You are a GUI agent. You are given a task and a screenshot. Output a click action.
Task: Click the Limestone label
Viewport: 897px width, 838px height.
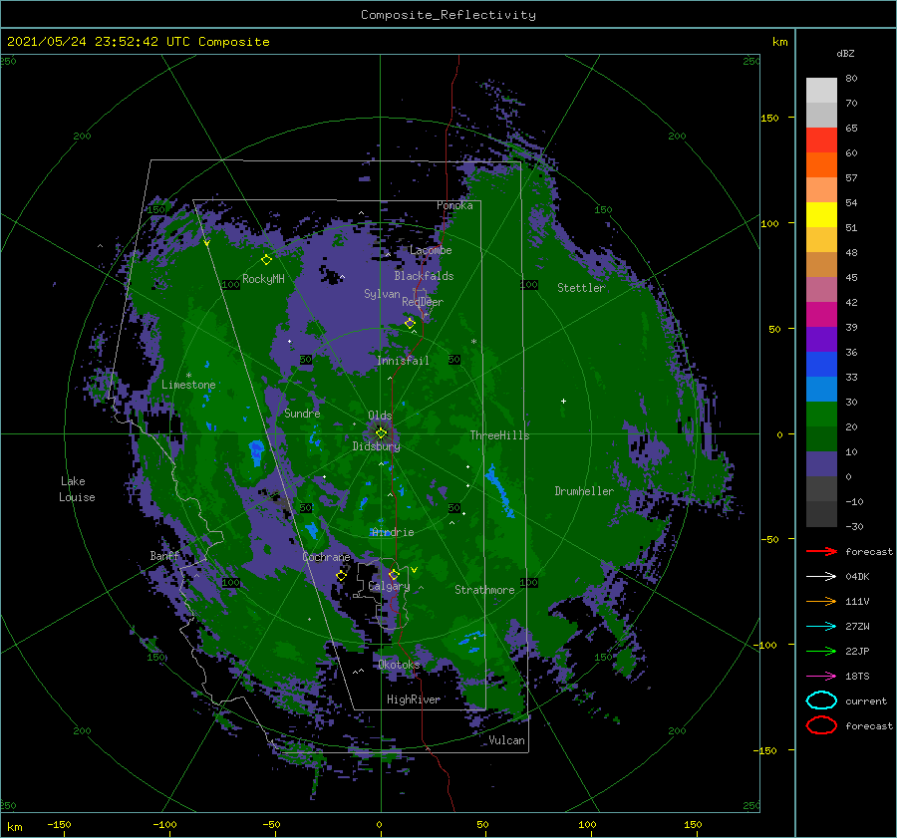(188, 385)
